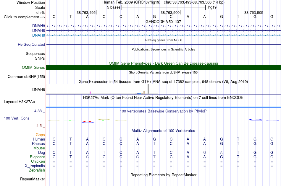
Task: Click the light blue H3K27Ac signal line
Action: [163, 107]
